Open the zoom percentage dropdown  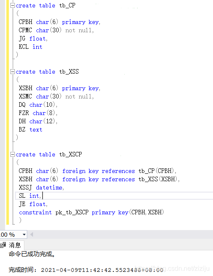(24, 235)
